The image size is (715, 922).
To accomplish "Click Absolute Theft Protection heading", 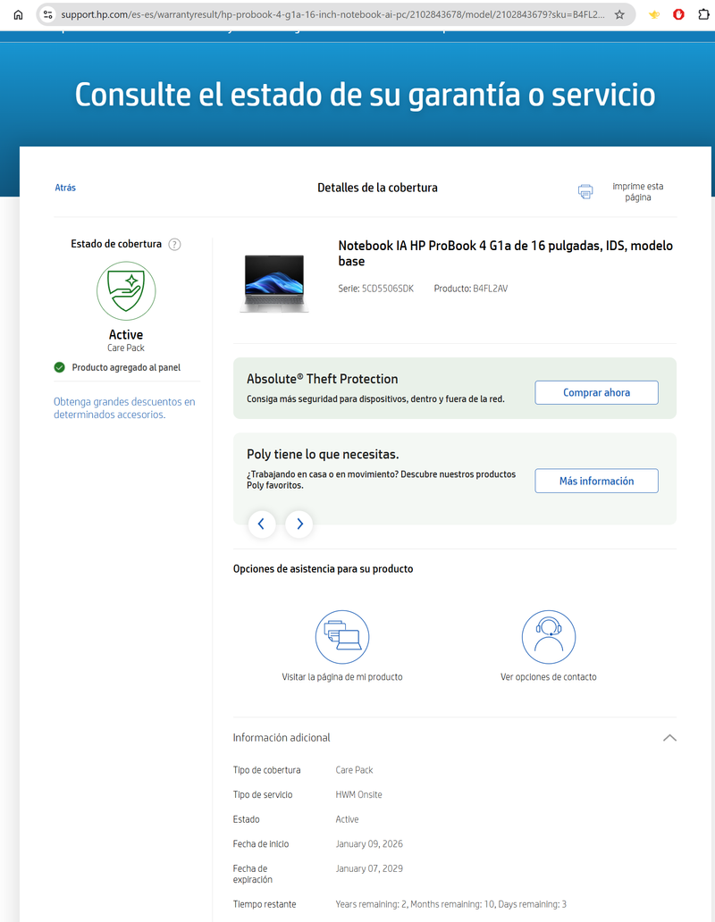I will (323, 380).
